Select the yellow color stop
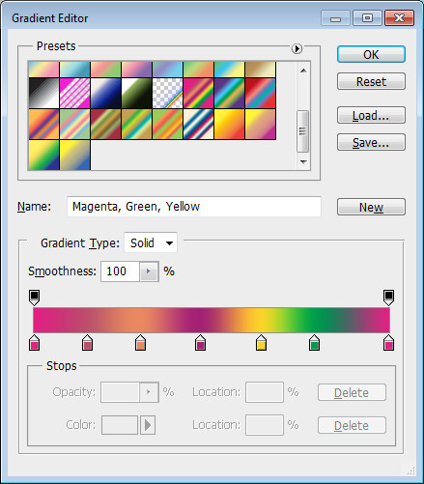This screenshot has height=484, width=424. pos(261,342)
